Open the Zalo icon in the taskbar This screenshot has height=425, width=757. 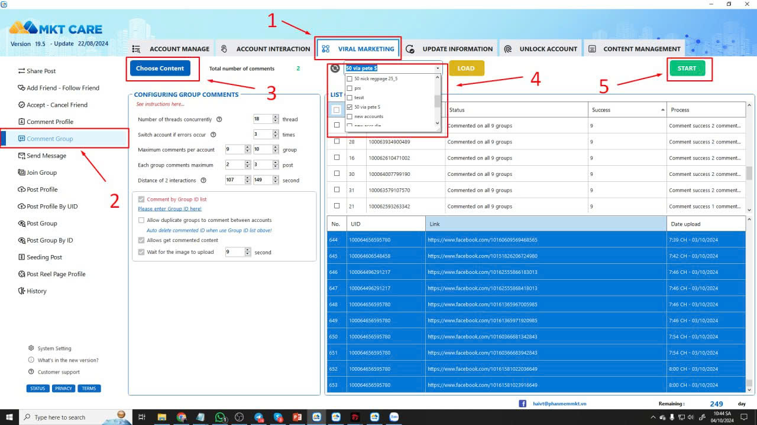[393, 417]
